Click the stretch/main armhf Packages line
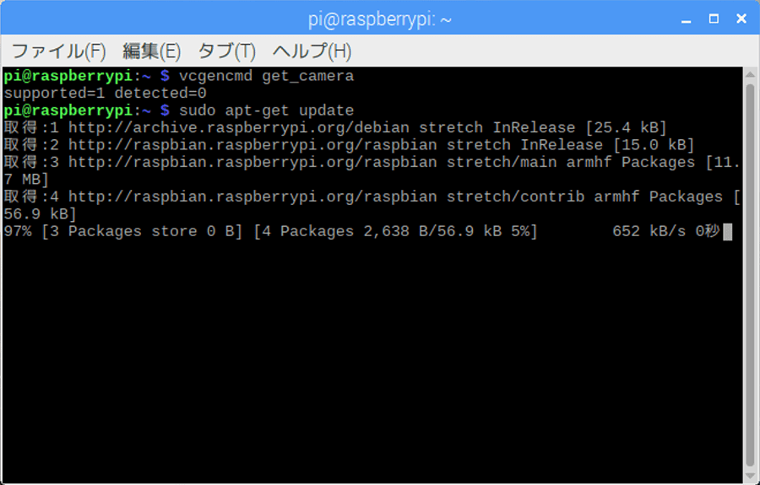 coord(372,162)
